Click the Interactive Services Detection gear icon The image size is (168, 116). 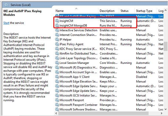[x=57, y=30]
